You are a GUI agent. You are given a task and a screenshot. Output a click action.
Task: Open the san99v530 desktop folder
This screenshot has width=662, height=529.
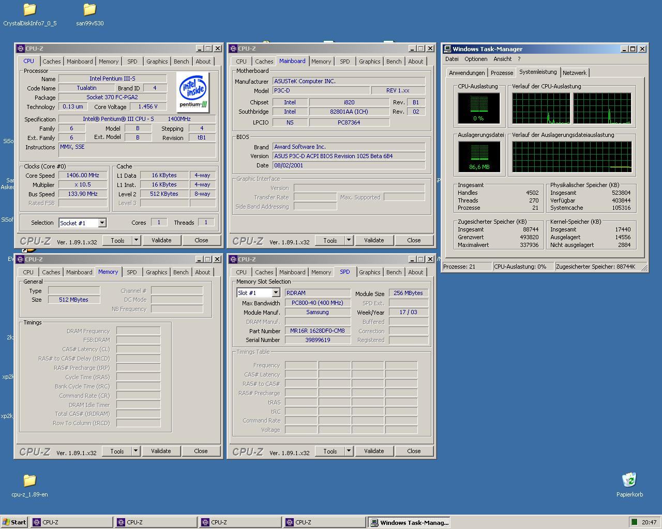89,10
